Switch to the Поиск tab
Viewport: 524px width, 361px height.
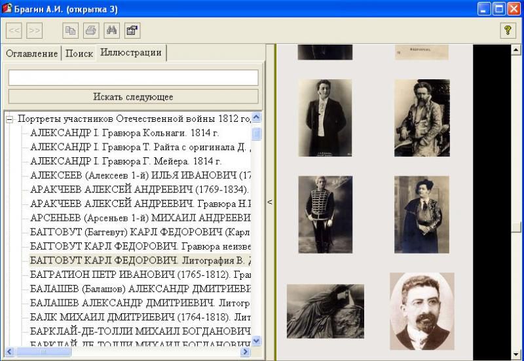click(79, 54)
